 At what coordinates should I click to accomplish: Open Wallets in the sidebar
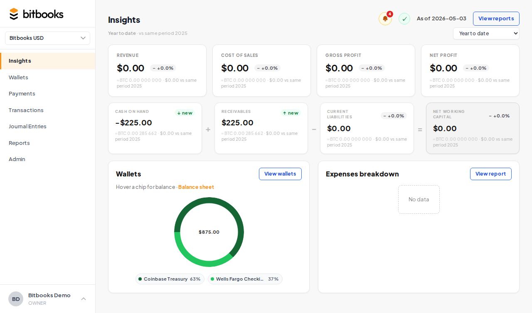tap(48, 77)
